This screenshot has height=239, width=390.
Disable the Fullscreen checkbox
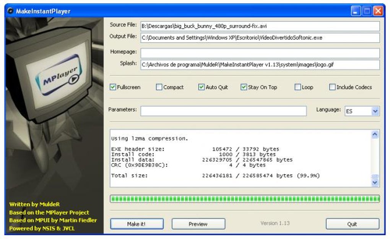tap(113, 87)
